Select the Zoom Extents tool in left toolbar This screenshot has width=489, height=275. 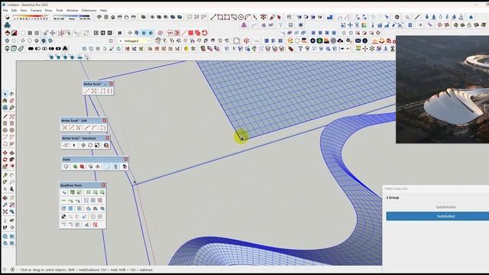point(5,212)
